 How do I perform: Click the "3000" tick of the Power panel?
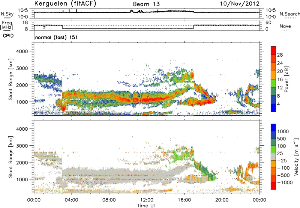tap(22, 68)
